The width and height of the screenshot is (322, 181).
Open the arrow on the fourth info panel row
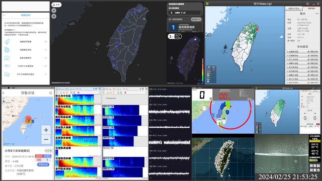(x=45, y=66)
